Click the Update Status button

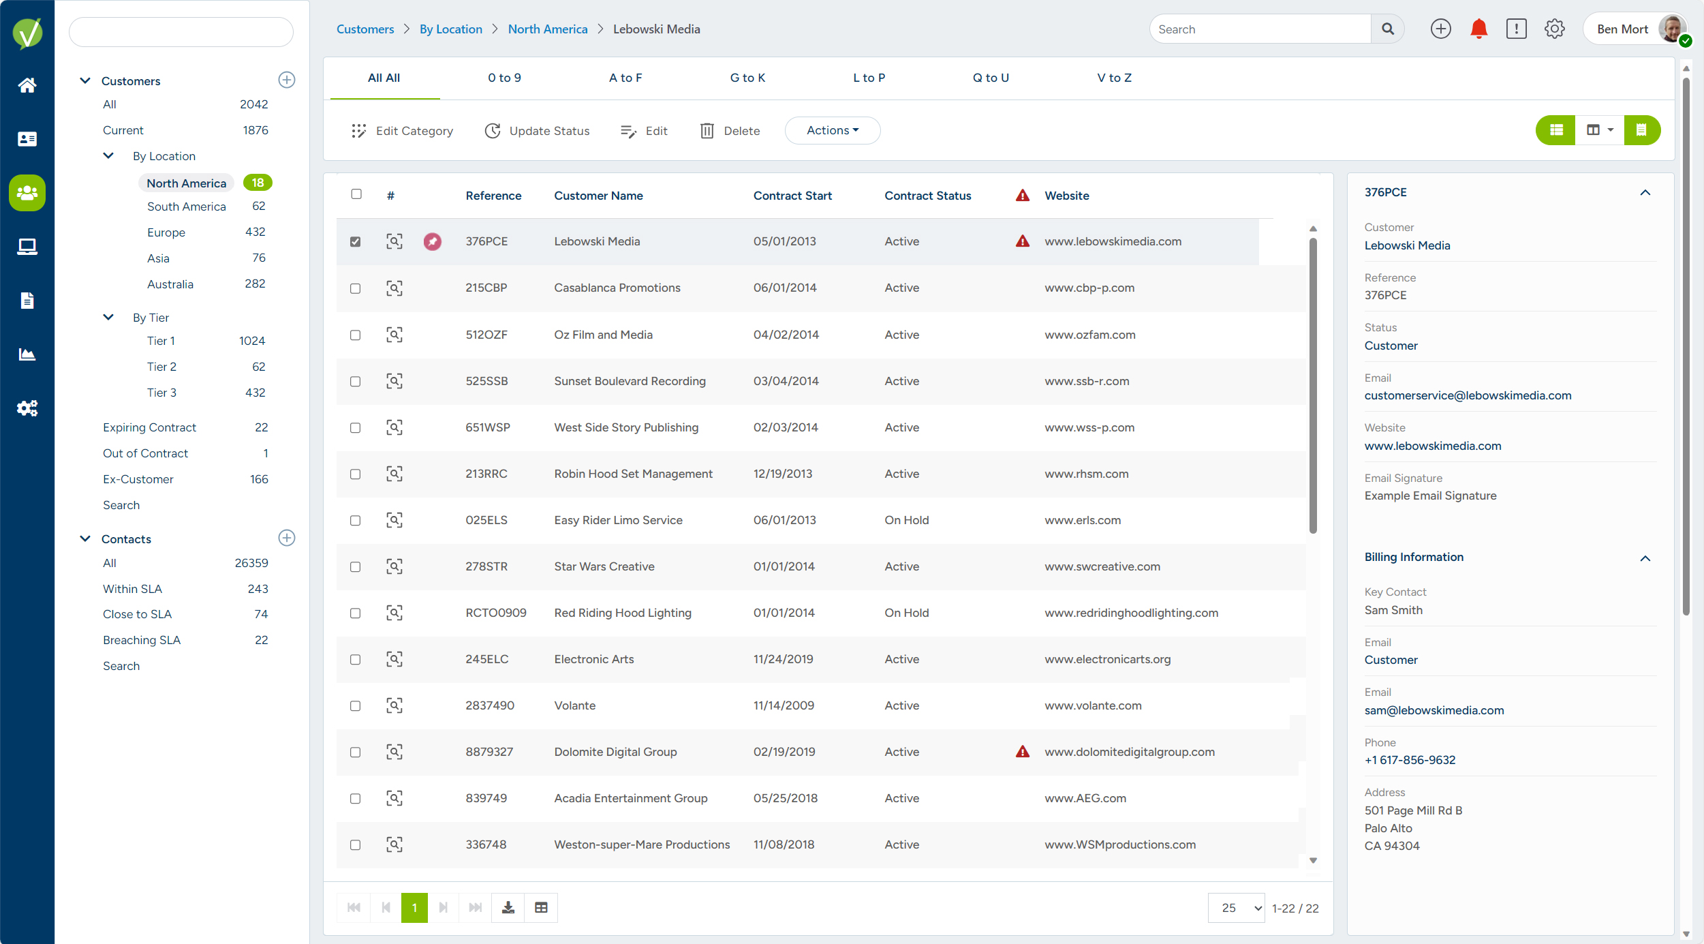pos(538,131)
